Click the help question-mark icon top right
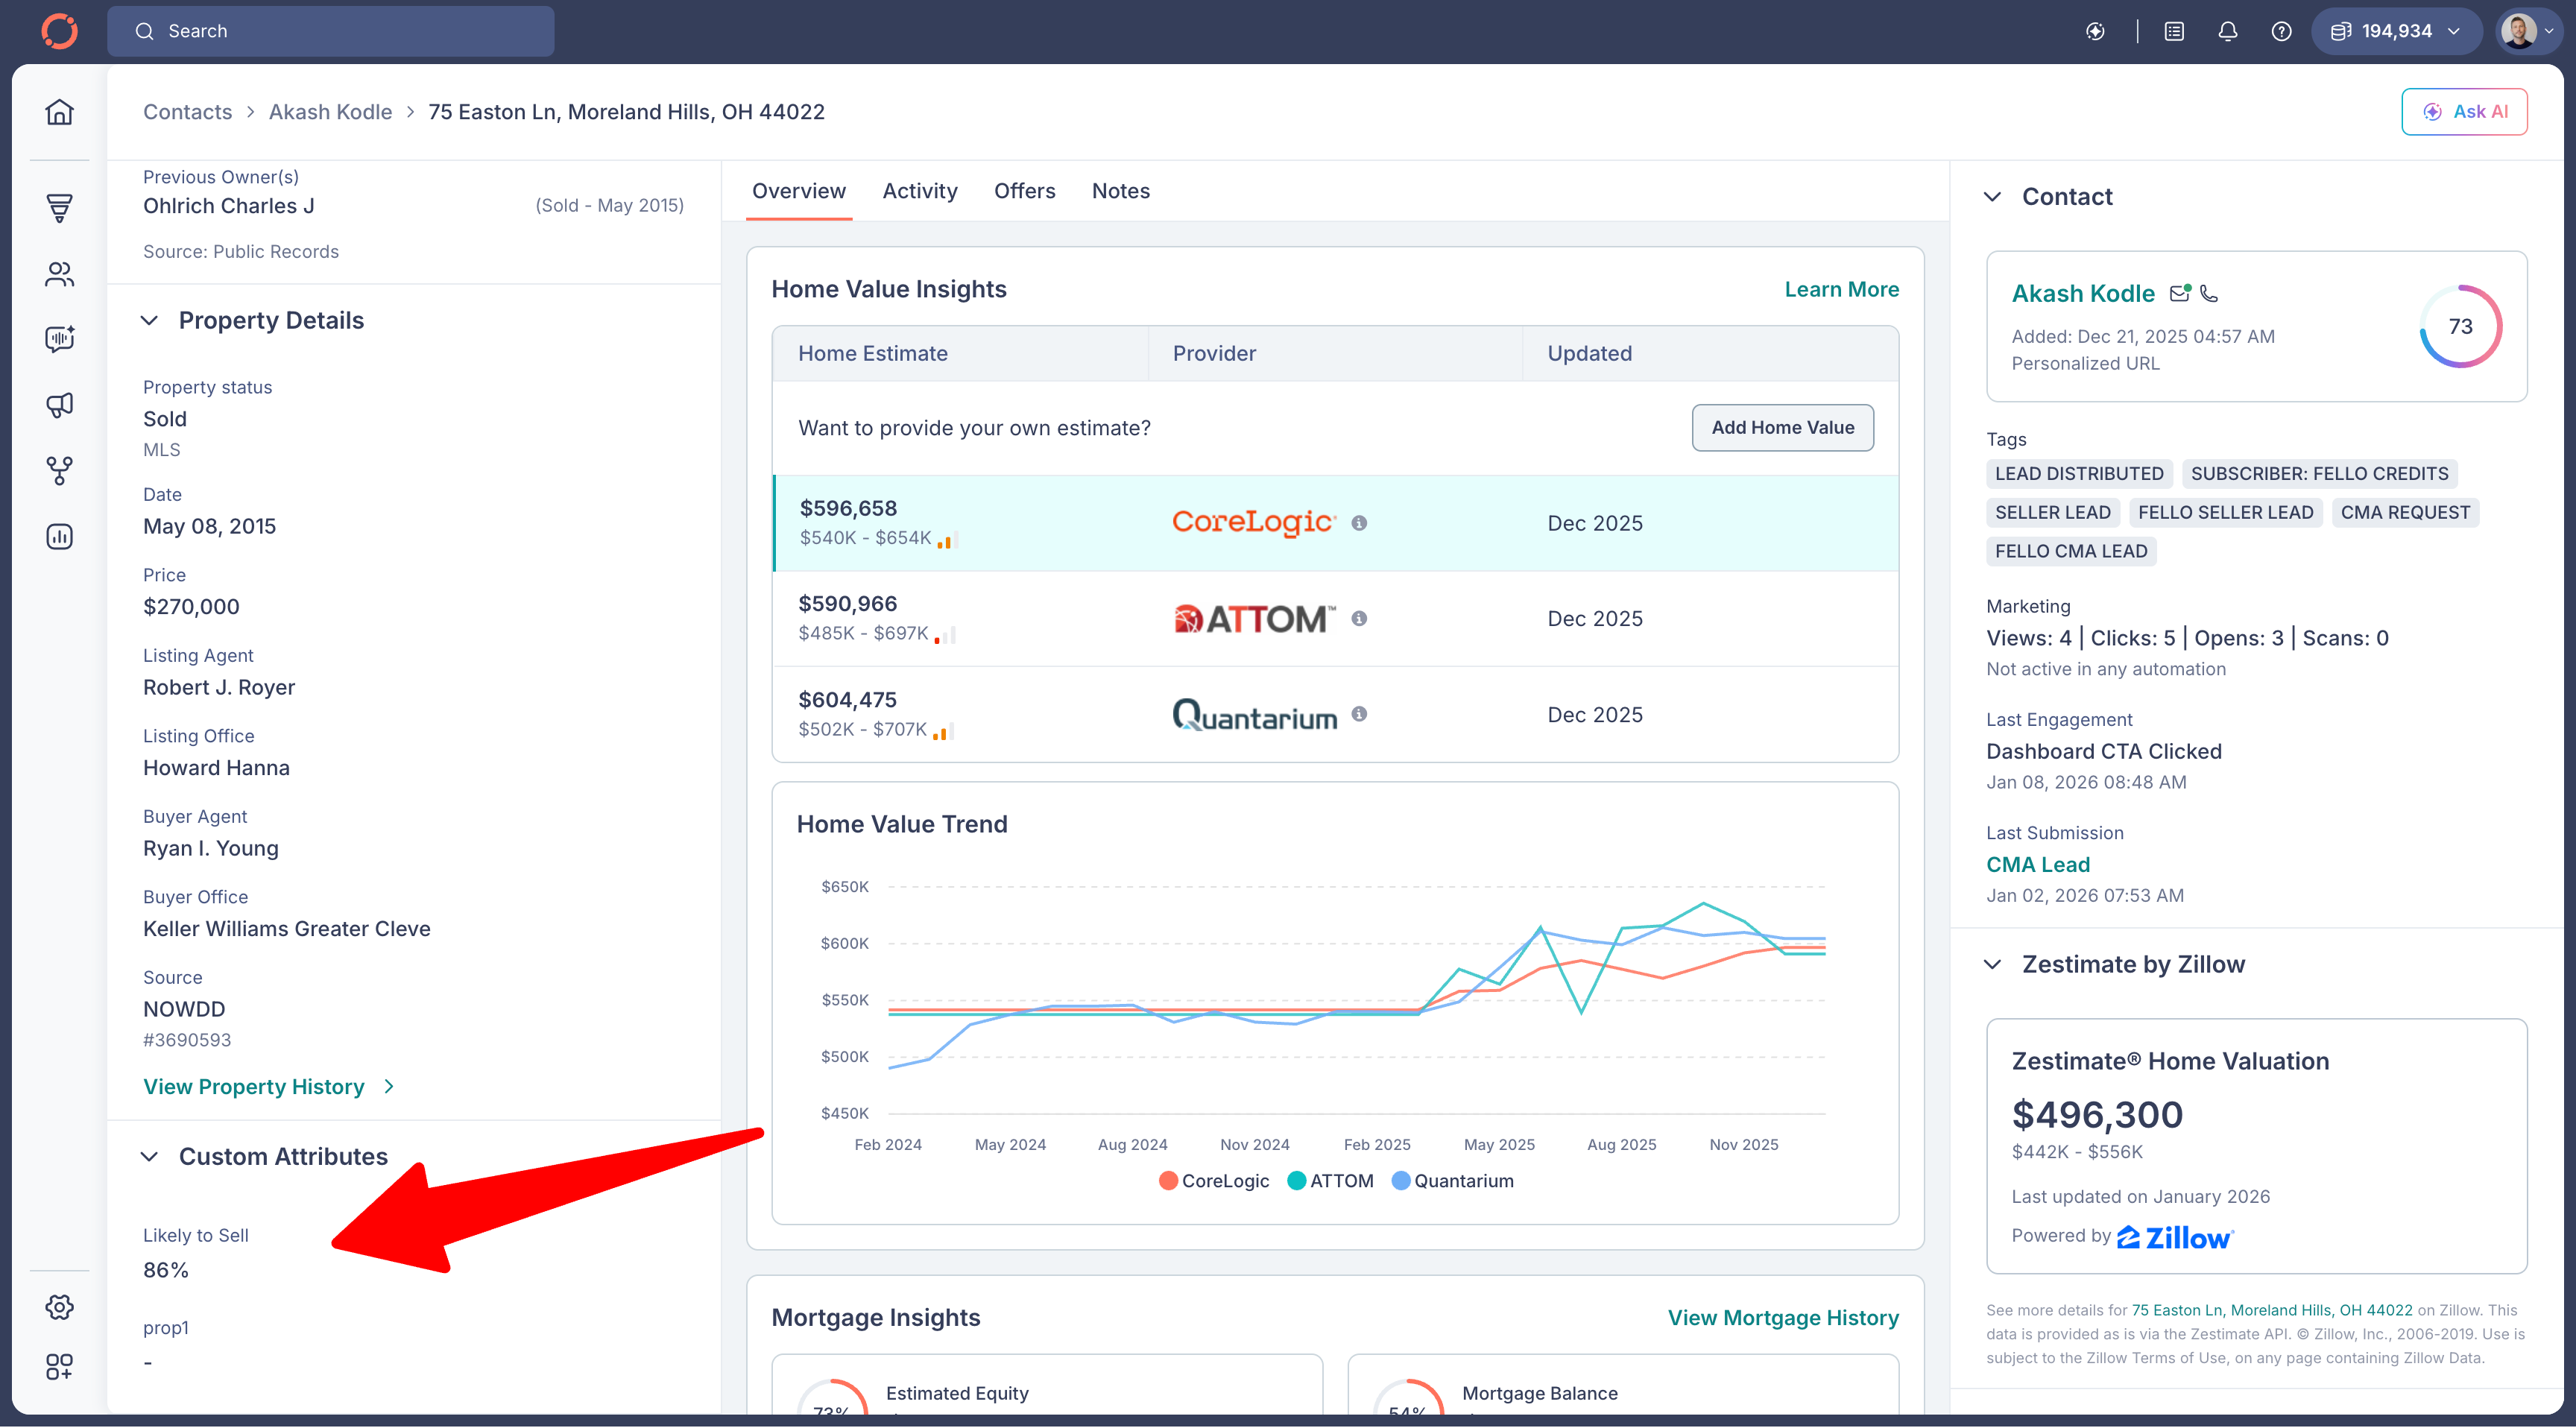Screen dimensions: 2576x1428 click(x=2281, y=31)
